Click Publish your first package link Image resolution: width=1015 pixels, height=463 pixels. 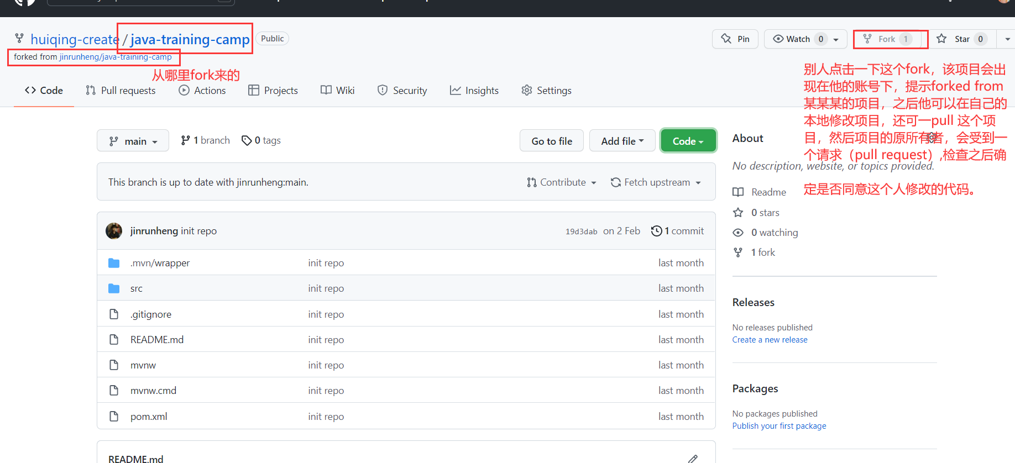click(x=779, y=426)
